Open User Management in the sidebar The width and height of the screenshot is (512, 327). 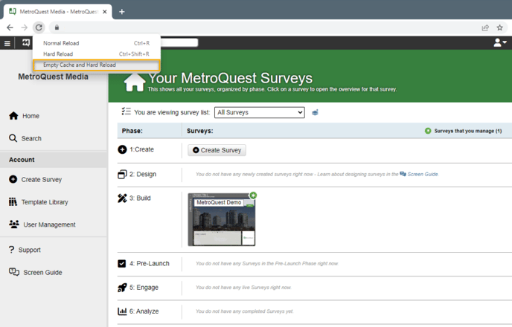(49, 224)
